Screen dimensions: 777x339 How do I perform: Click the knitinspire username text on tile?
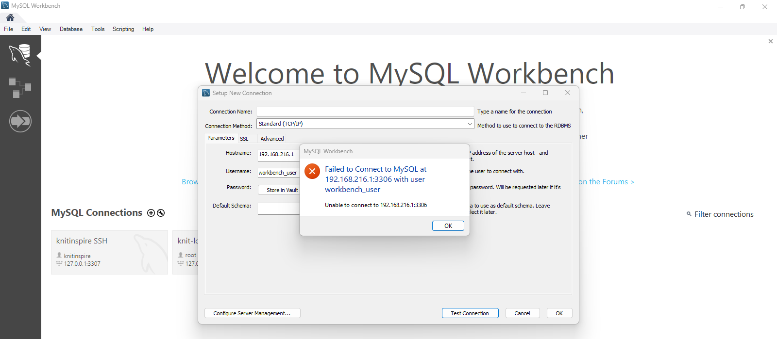click(x=77, y=256)
